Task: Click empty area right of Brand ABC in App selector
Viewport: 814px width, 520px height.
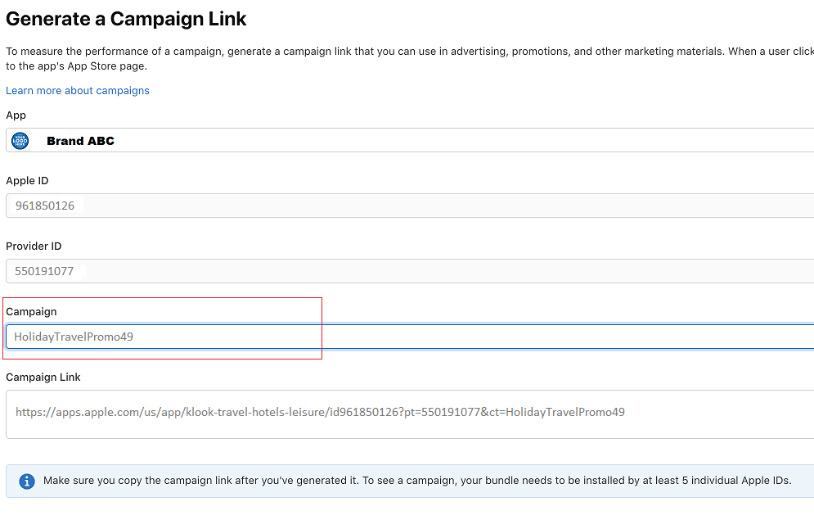Action: click(462, 141)
